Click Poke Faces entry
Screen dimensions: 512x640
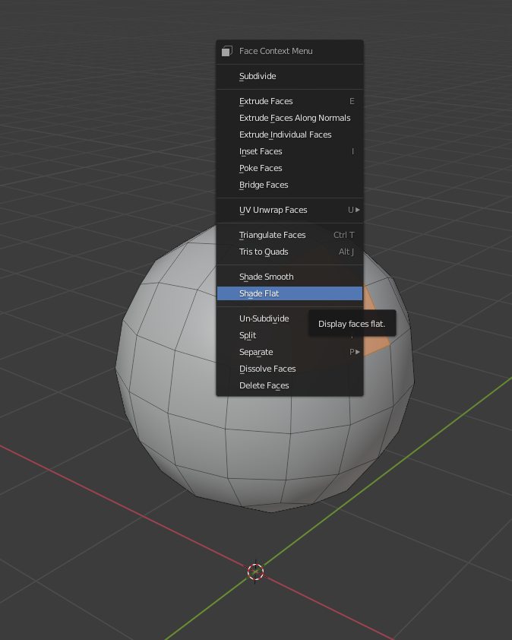289,168
